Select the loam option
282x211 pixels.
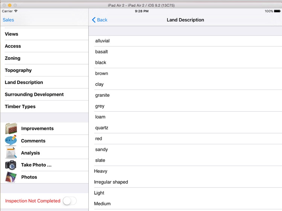[x=185, y=117]
